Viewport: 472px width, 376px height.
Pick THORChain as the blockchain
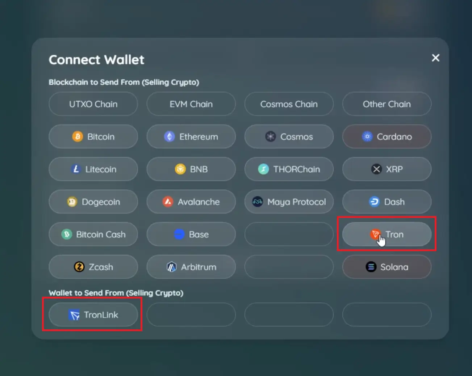pyautogui.click(x=289, y=169)
